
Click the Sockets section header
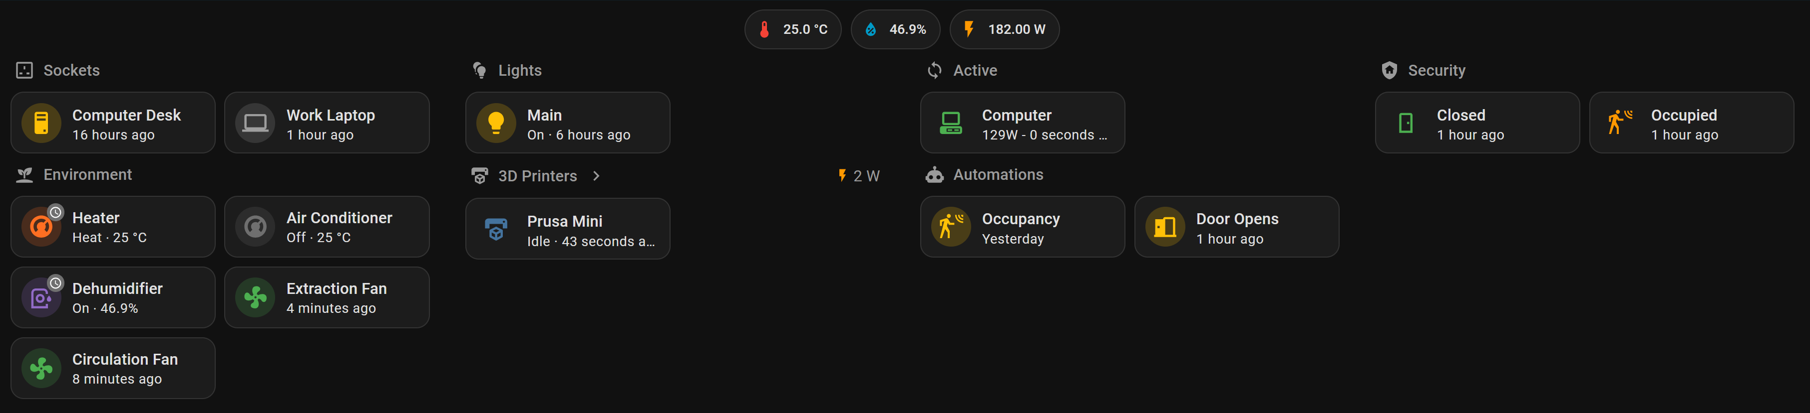(x=71, y=69)
